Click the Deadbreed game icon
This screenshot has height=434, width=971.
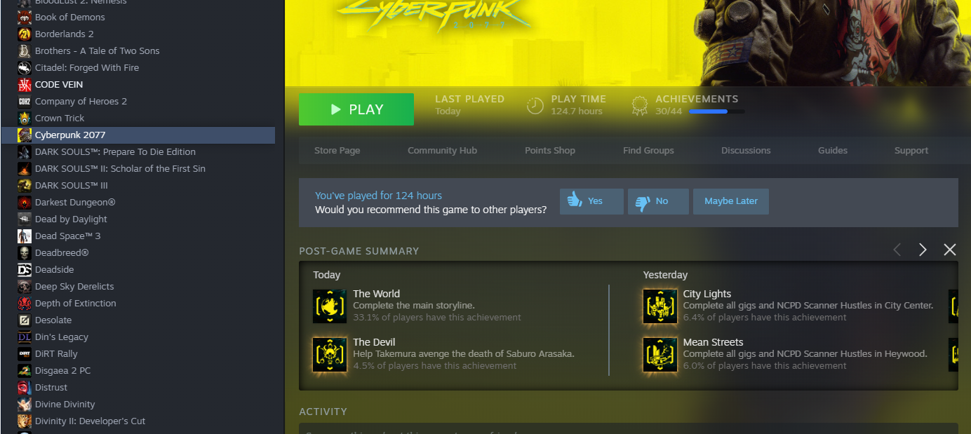(x=25, y=252)
